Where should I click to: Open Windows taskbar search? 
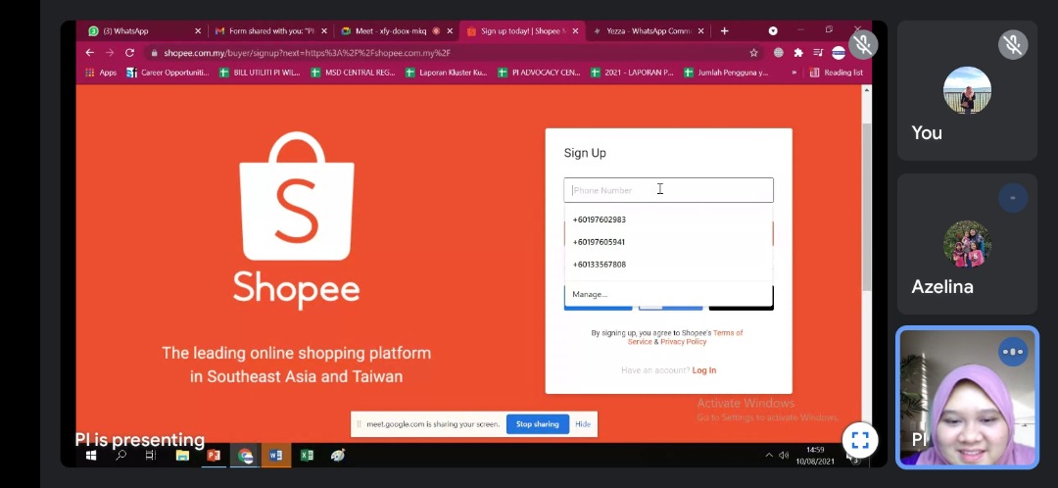click(x=120, y=456)
